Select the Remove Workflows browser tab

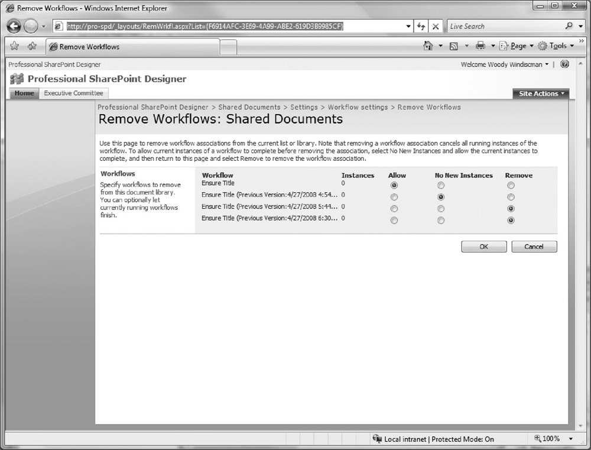tap(132, 47)
